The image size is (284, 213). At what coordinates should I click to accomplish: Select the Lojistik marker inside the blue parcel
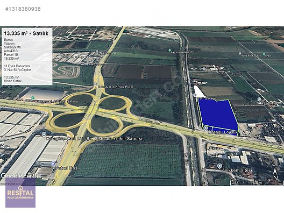[205, 128]
